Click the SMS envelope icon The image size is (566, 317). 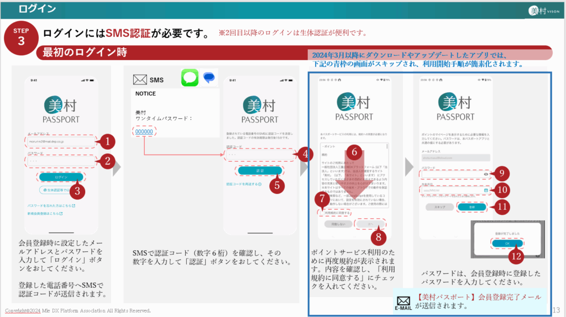140,80
